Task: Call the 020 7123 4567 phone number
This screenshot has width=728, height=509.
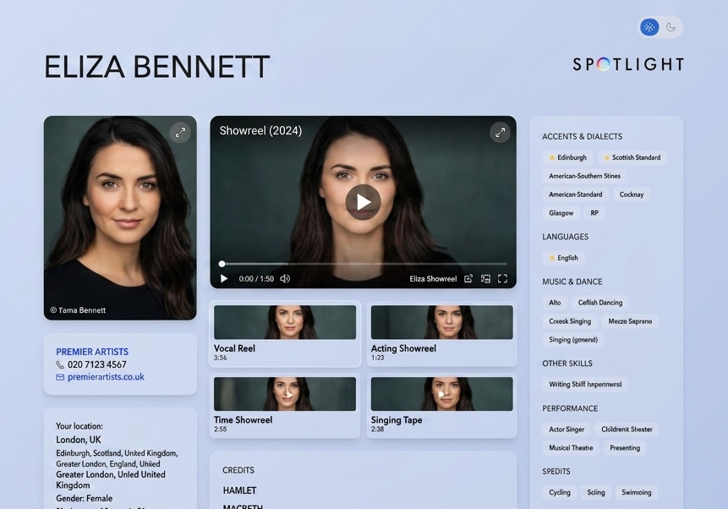Action: [96, 364]
